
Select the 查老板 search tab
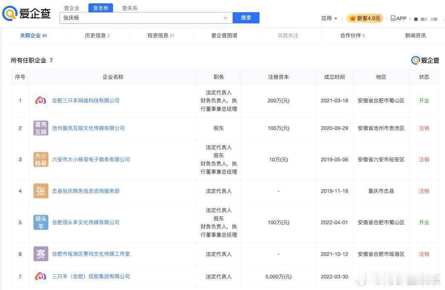101,8
